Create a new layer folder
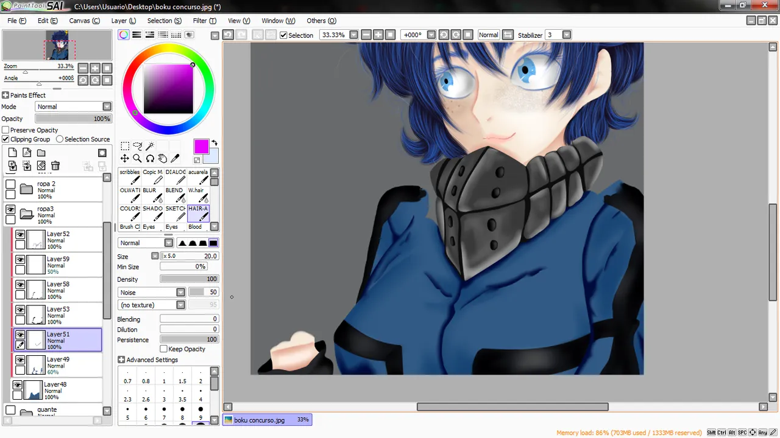 (41, 153)
